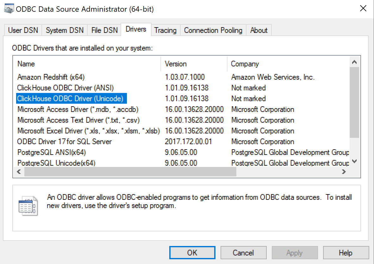Click the horizontal scroll left arrow
Image resolution: width=374 pixels, height=264 pixels.
19,172
